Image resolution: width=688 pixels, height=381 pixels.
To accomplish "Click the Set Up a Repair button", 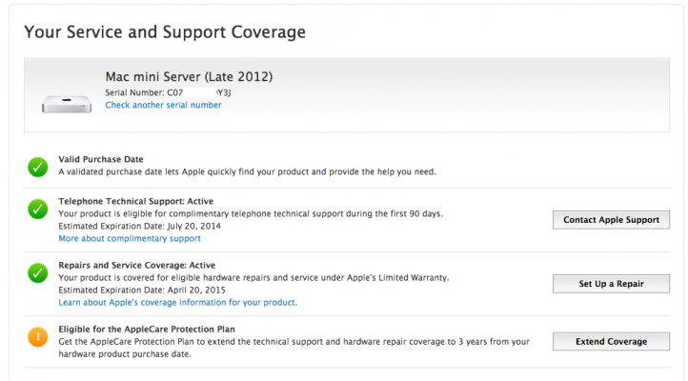I will [x=611, y=284].
